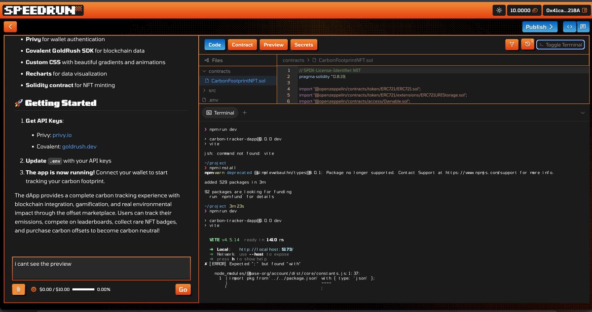Click the Files tree icon
This screenshot has height=312, width=592.
click(x=206, y=60)
